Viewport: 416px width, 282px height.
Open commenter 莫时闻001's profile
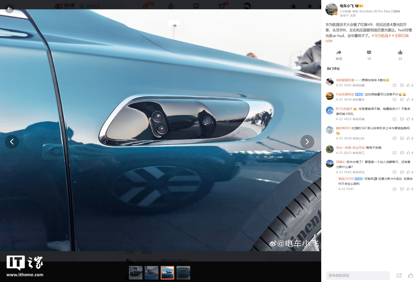click(343, 128)
